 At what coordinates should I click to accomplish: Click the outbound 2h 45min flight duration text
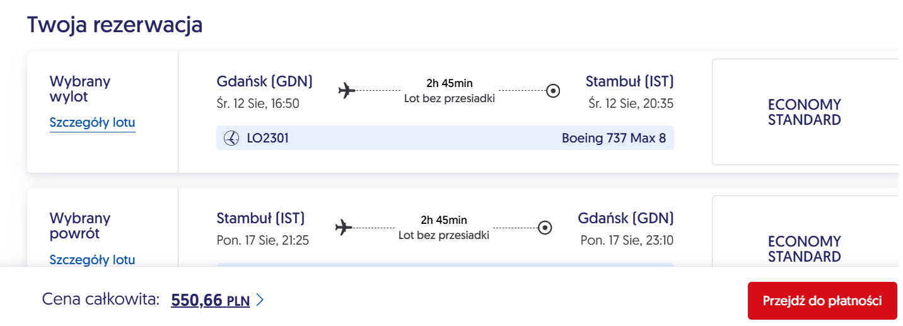point(450,83)
